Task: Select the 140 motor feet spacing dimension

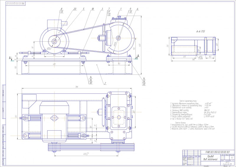Action: click(55, 55)
